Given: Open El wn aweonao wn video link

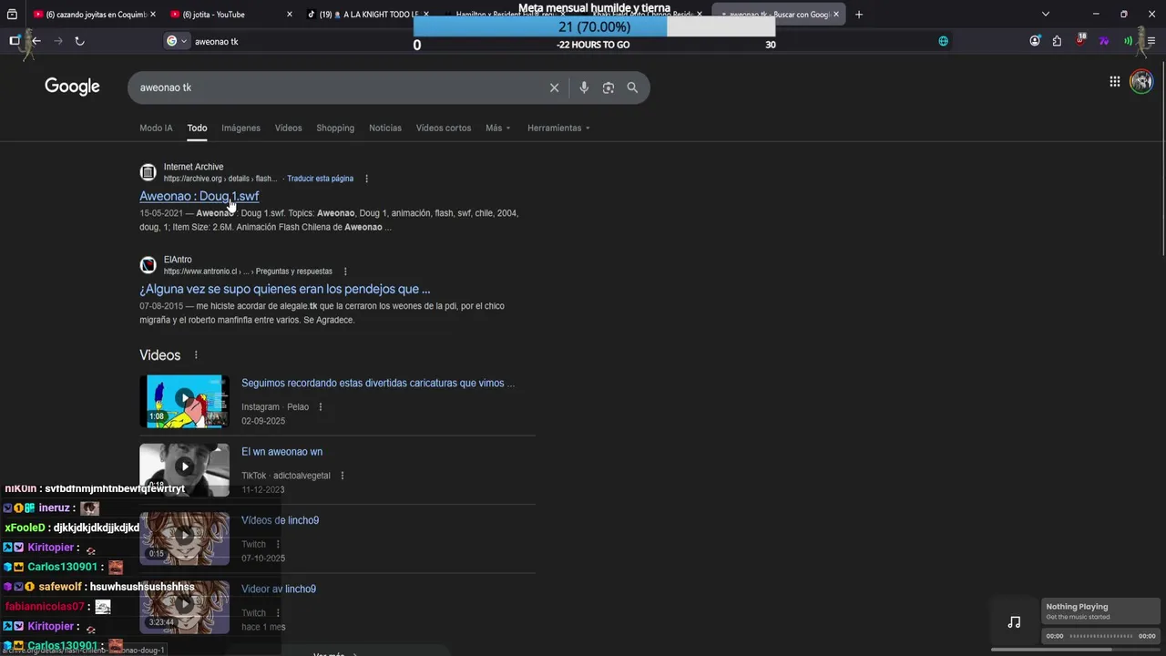Looking at the screenshot, I should (x=281, y=452).
